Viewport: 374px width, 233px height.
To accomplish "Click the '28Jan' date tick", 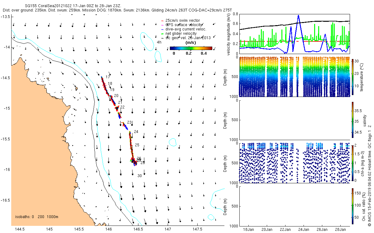I will pos(340,229).
